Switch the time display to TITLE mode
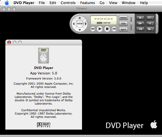 [x=99, y=23]
